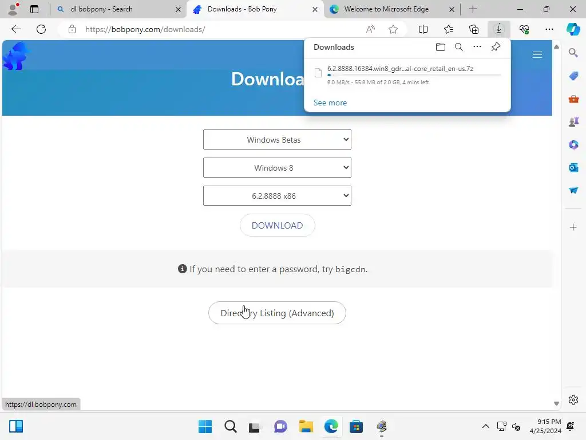
Task: Open the clock showing 9:15 PM
Action: [x=545, y=426]
